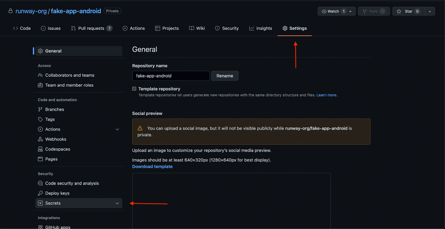Click the apps grid icon beside GitHub apps
Viewport: 445px width, 229px height.
click(x=40, y=227)
